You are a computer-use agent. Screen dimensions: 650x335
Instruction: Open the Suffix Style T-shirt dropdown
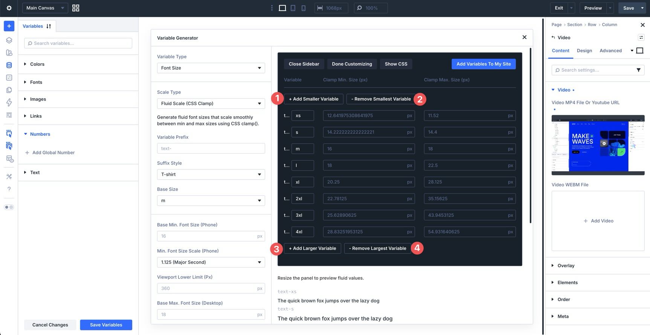pos(211,174)
